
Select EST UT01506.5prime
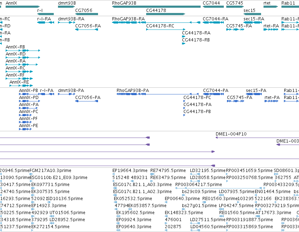[x=52, y=216]
